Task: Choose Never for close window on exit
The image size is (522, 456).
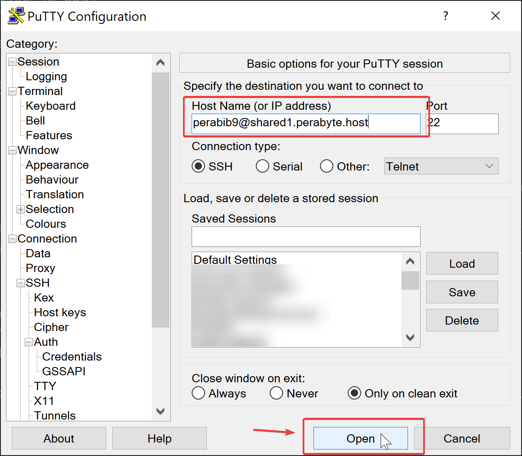Action: point(277,394)
